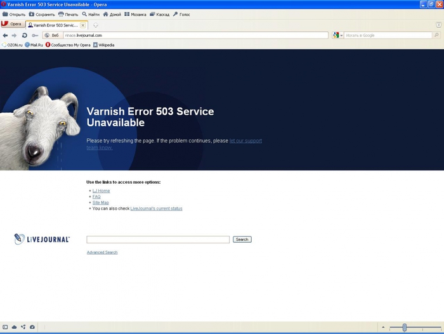
Task: Click the LiveJournal logo
Action: click(42, 239)
